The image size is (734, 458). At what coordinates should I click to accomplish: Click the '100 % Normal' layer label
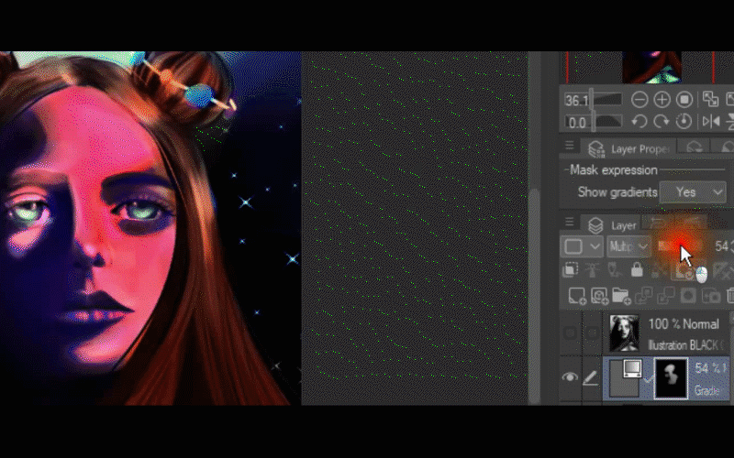[x=684, y=324]
